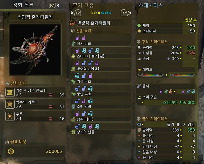Click the 소리 방벽 shield icon
Image resolution: width=204 pixels, height=164 pixels.
[73, 107]
